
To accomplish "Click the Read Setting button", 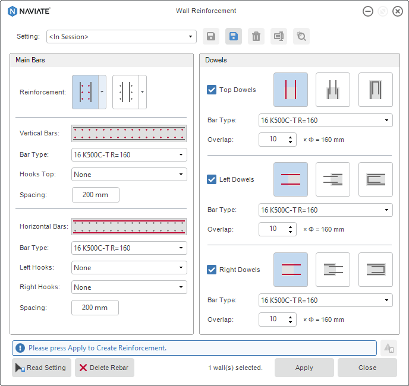I will (x=42, y=368).
